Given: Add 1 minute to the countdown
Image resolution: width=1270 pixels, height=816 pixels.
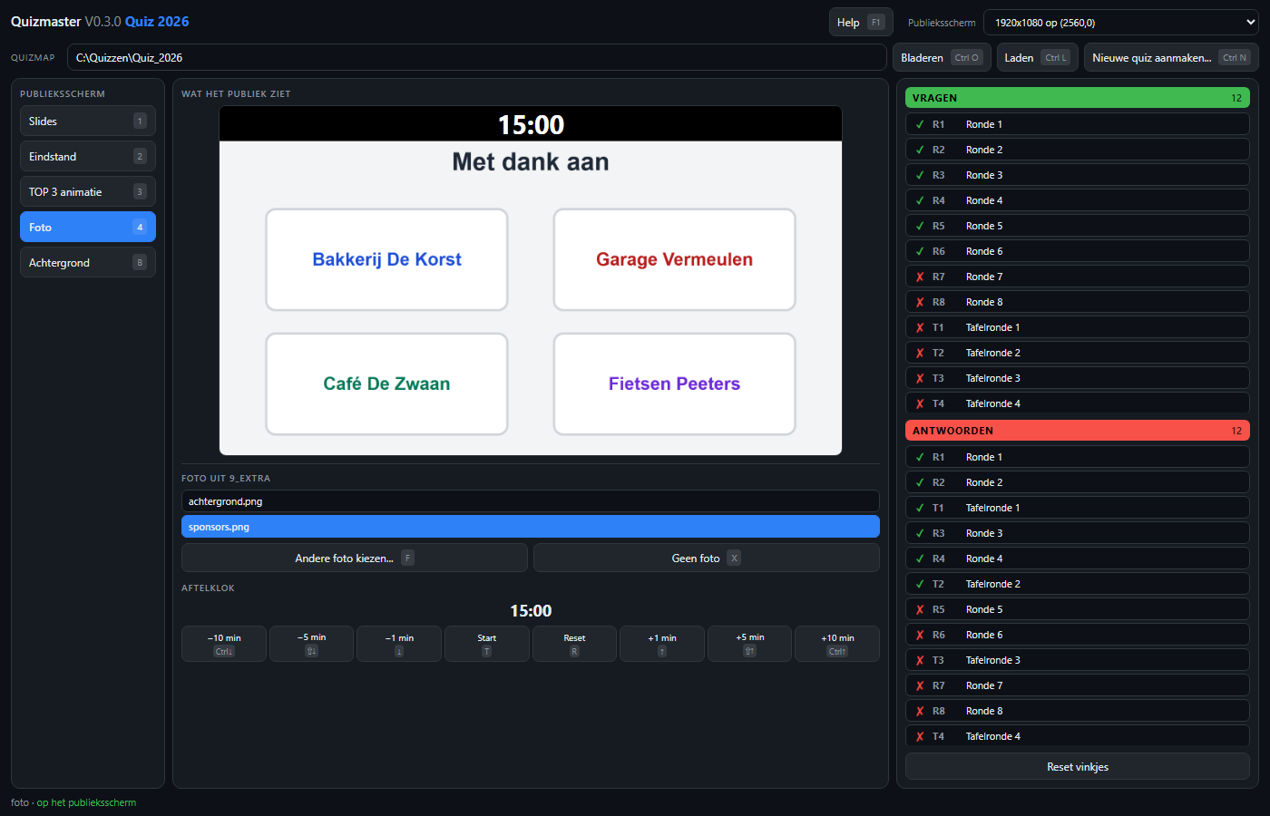Looking at the screenshot, I should click(x=662, y=644).
